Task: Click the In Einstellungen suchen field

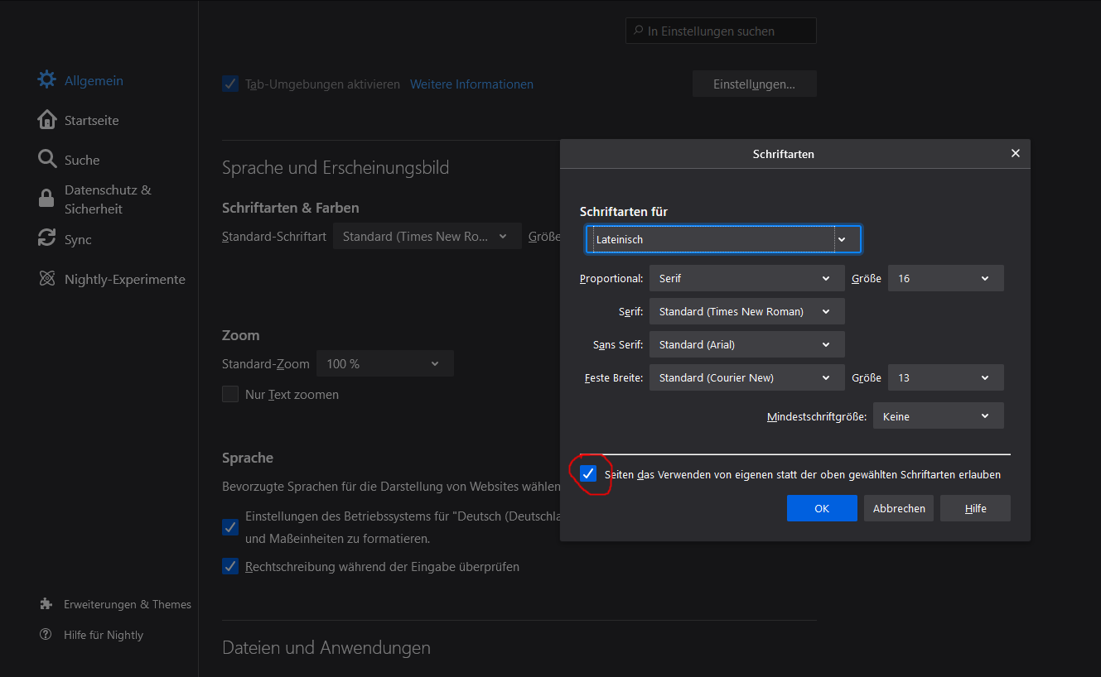Action: point(721,31)
